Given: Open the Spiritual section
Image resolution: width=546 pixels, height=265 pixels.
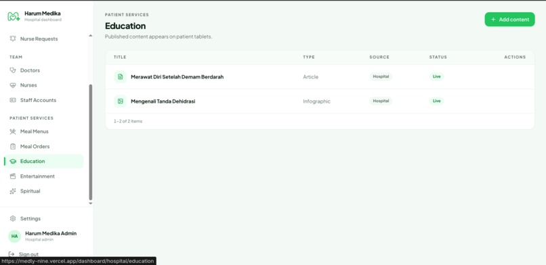Looking at the screenshot, I should (45, 191).
